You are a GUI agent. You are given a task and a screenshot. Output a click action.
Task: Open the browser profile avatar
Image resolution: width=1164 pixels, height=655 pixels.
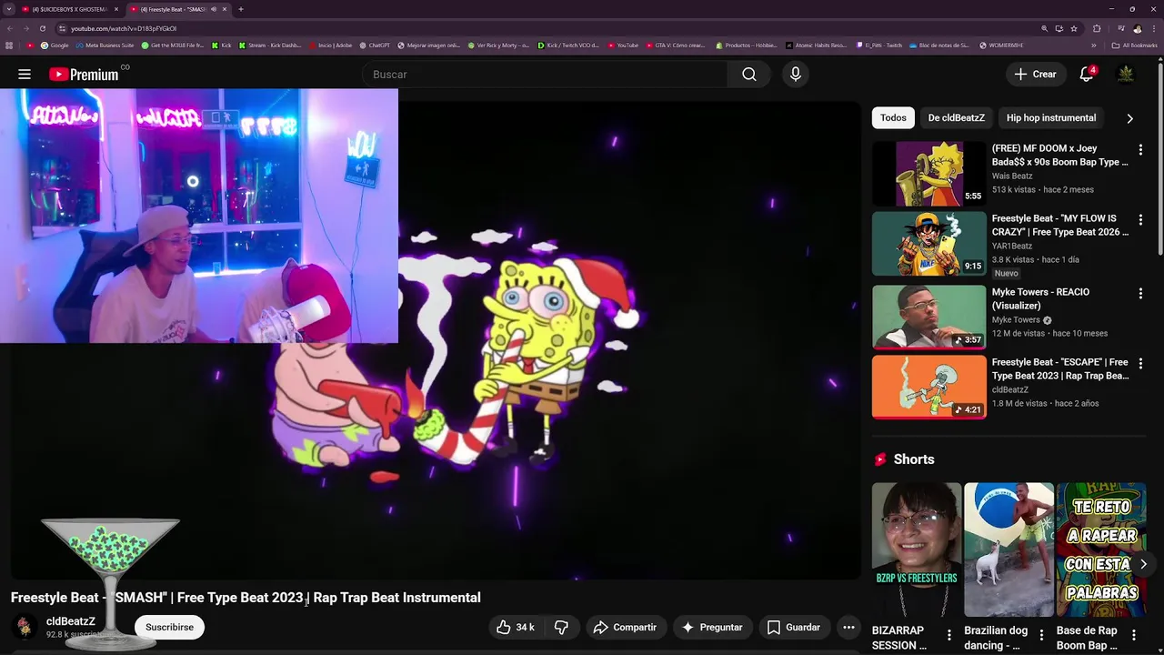click(1137, 28)
